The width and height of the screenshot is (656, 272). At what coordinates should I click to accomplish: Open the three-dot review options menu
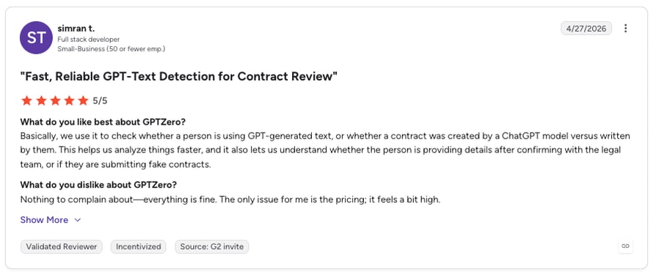click(625, 29)
